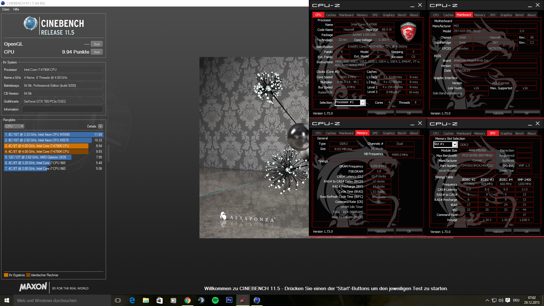Start the CPU benchmark test
This screenshot has height=306, width=544.
click(x=97, y=52)
